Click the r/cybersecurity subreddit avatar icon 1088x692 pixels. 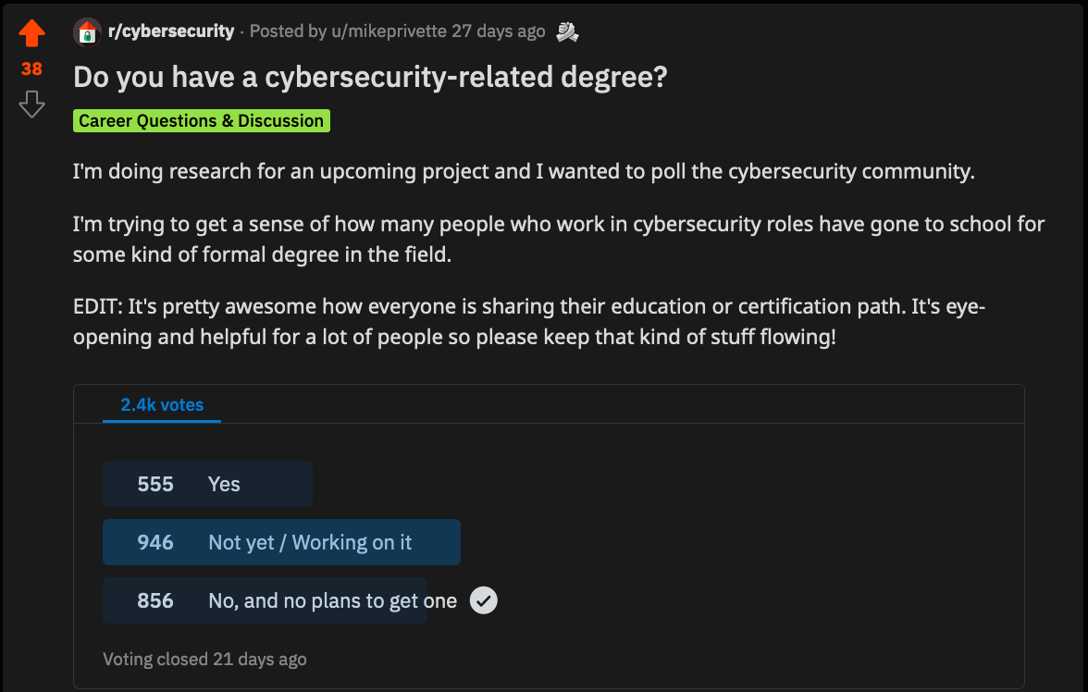[87, 32]
